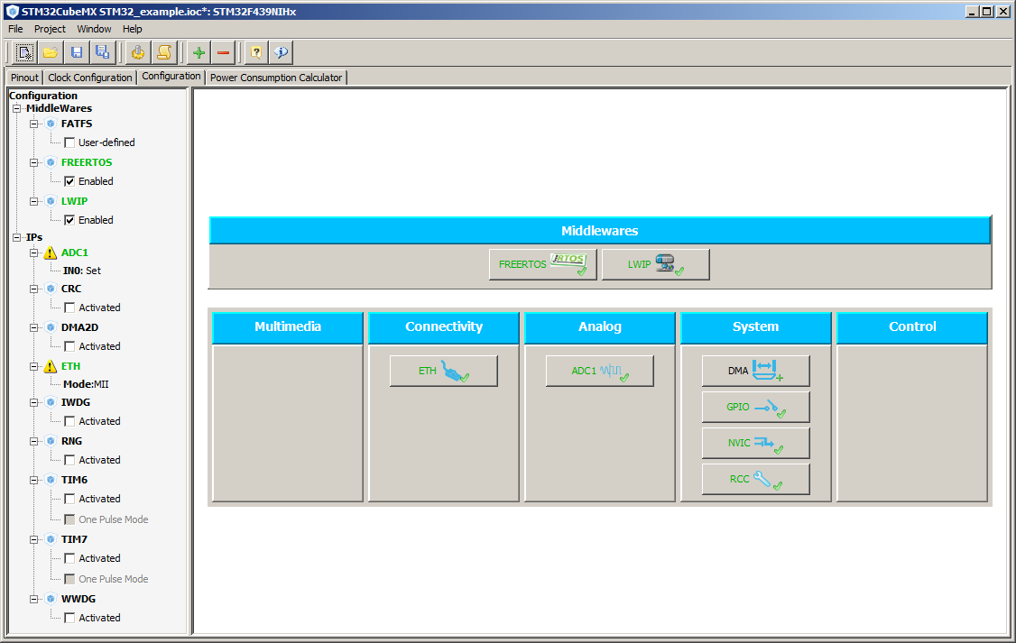Click the gear Generate Code icon
This screenshot has height=643, width=1016.
tap(137, 52)
